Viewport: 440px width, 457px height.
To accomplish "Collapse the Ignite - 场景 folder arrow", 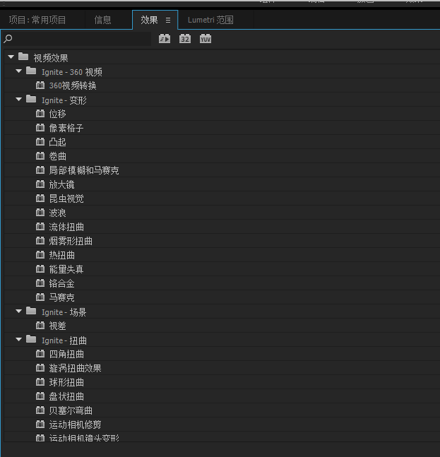I will [x=19, y=311].
